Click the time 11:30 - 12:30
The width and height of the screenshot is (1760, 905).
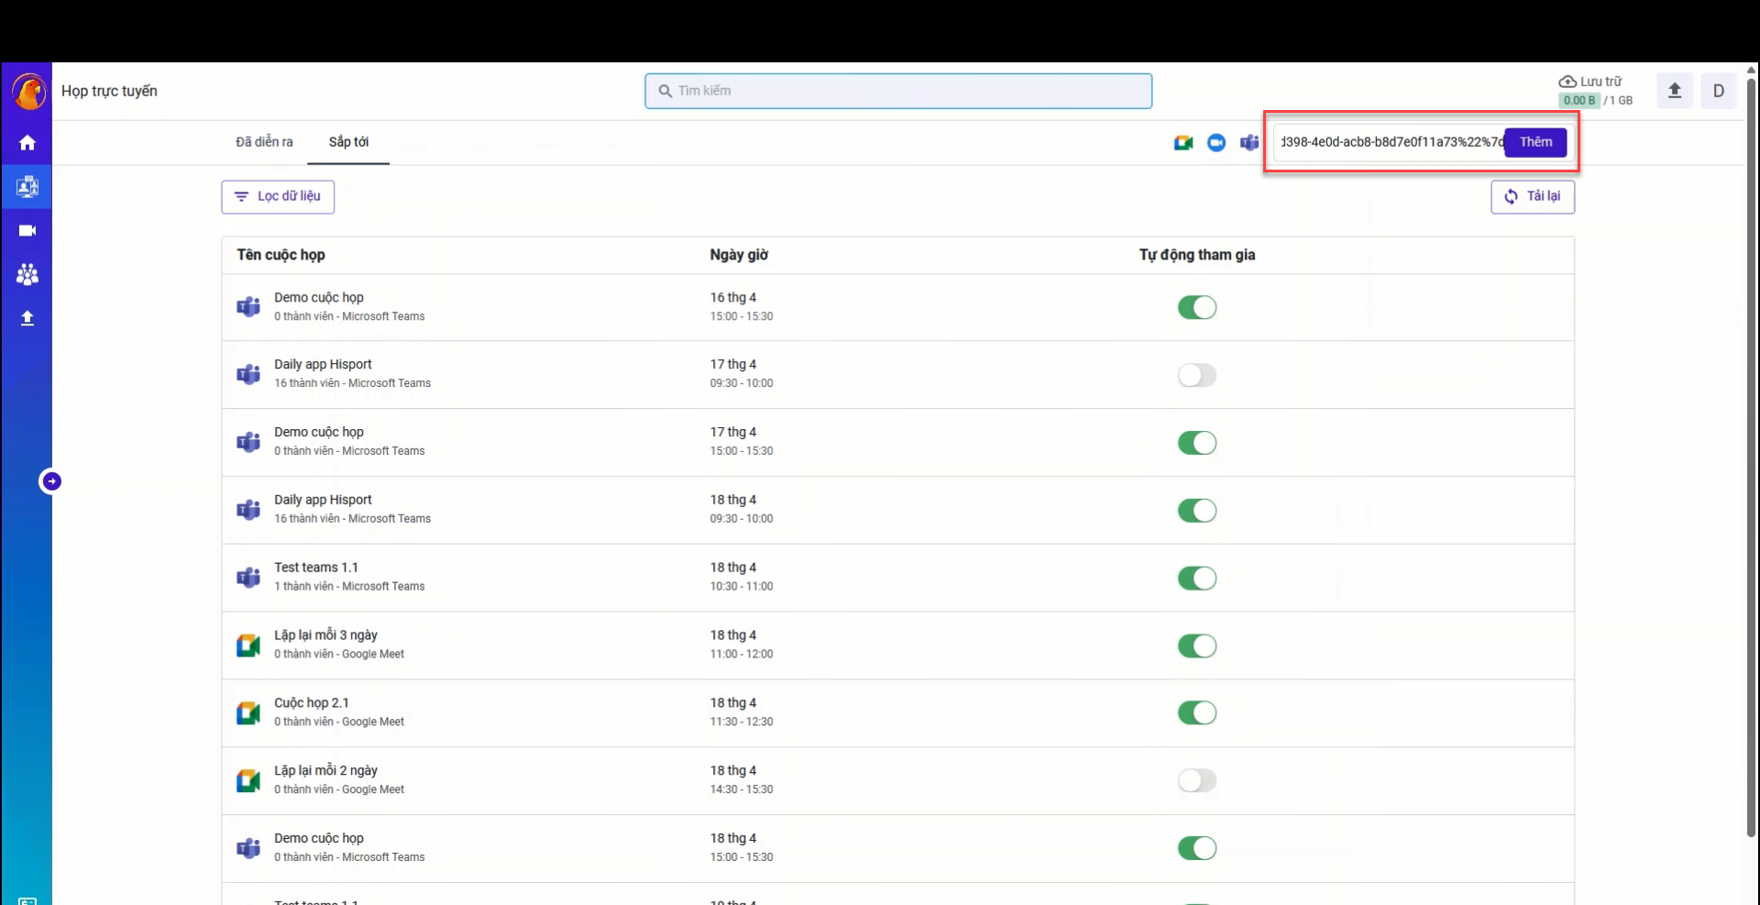[742, 722]
